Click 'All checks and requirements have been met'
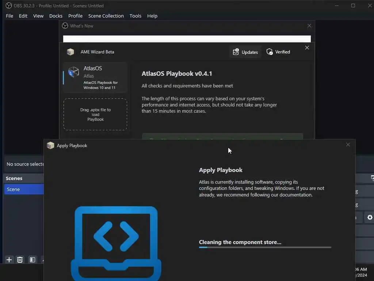Screen dimensions: 374x281 (187, 86)
